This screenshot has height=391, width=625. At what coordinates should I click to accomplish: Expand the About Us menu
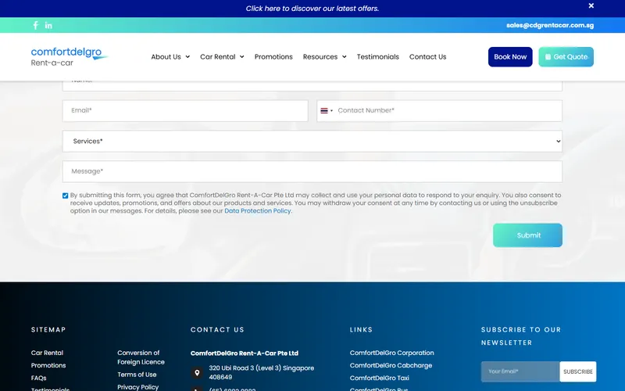point(170,56)
